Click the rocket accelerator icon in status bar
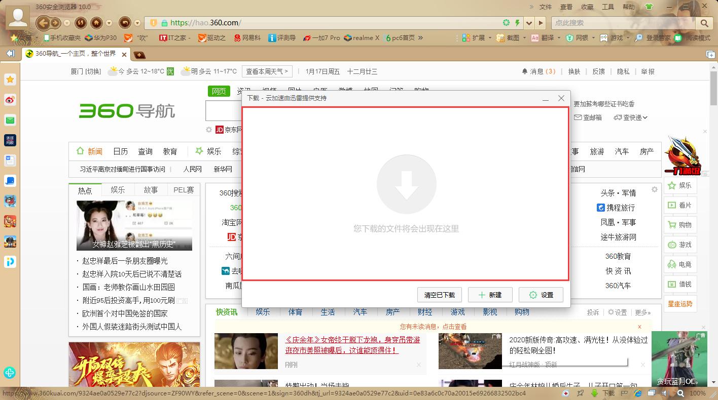The image size is (718, 400). [x=580, y=393]
